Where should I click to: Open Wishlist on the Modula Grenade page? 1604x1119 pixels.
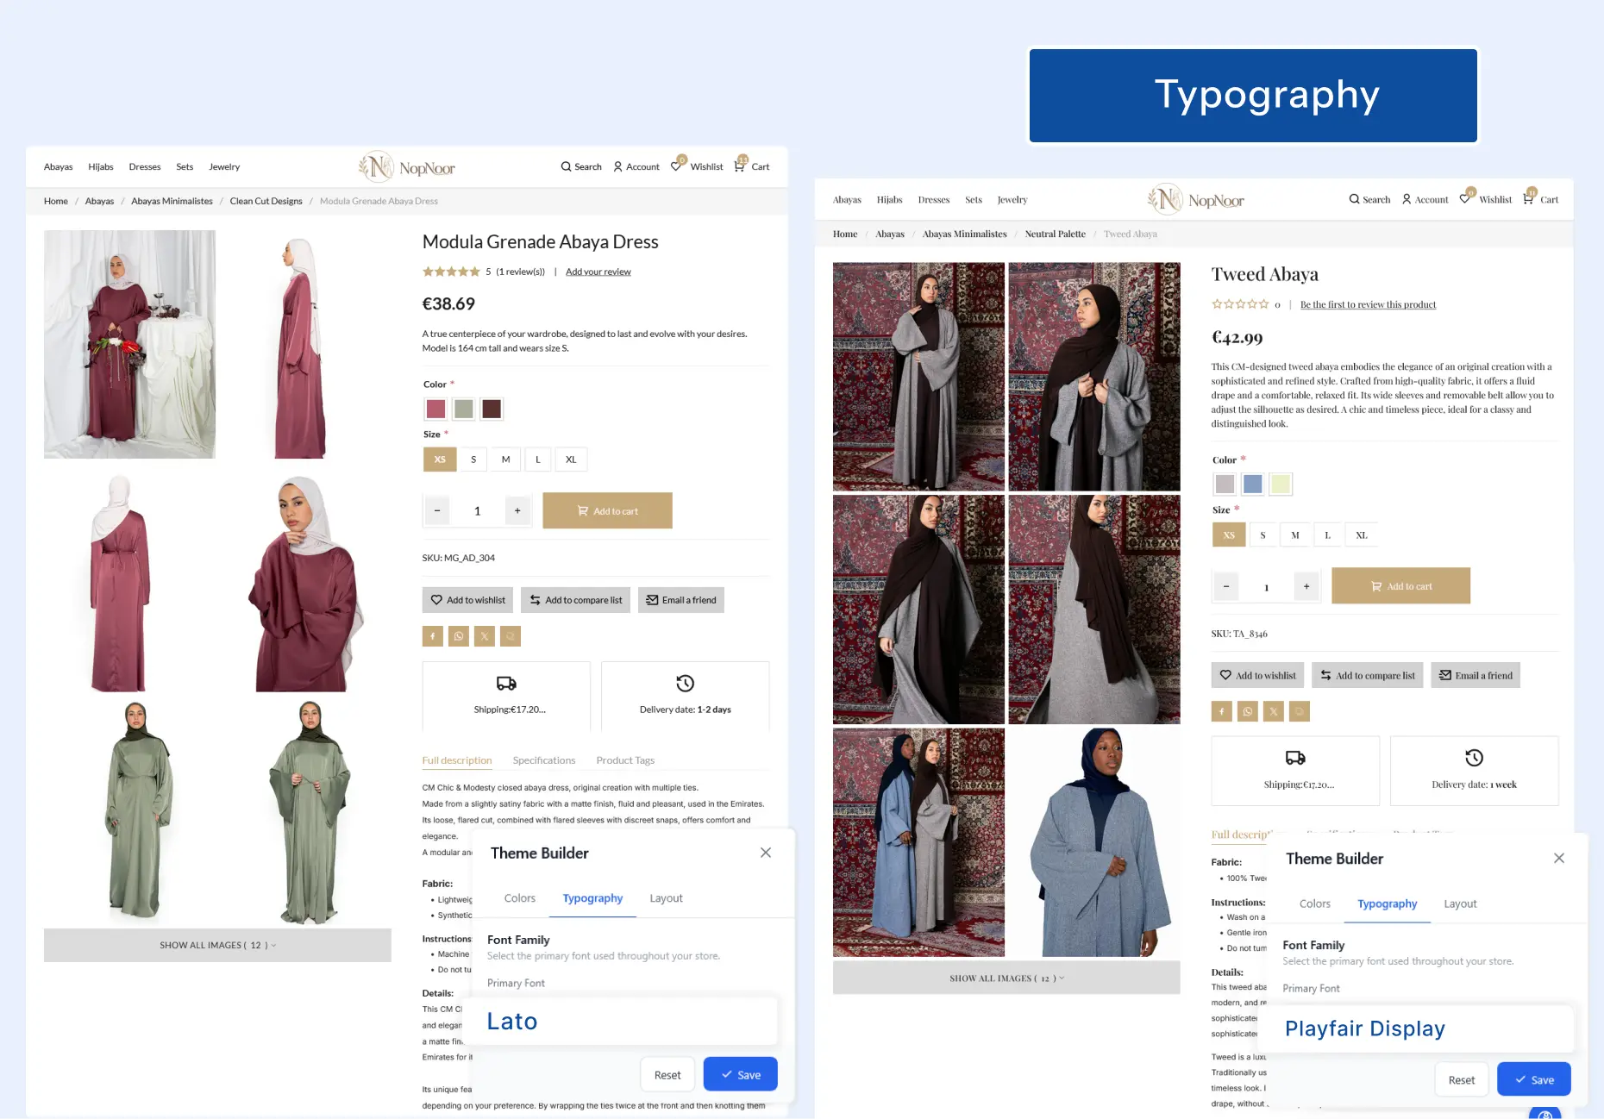[697, 166]
